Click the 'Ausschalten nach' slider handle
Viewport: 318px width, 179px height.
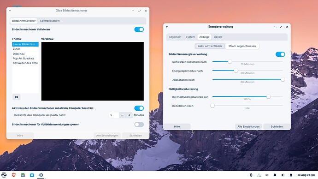pos(283,79)
